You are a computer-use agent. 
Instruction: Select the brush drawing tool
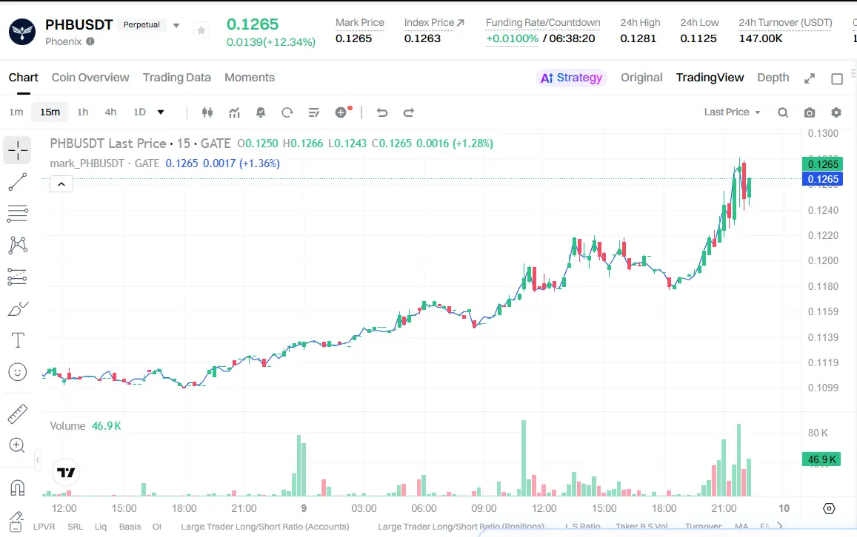[18, 309]
